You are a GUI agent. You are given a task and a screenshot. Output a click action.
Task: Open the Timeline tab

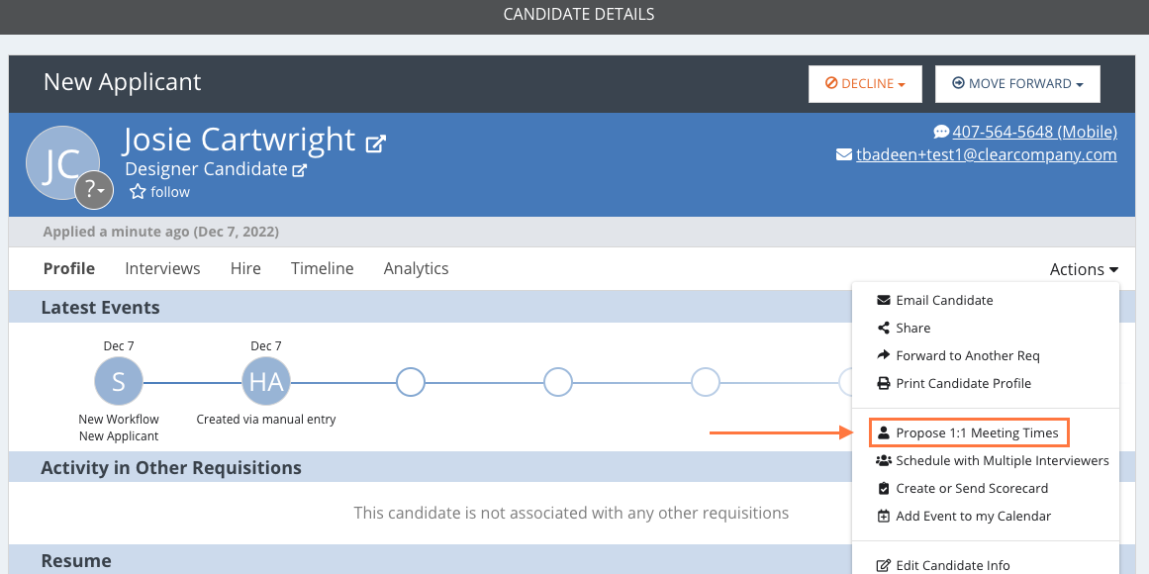[323, 268]
